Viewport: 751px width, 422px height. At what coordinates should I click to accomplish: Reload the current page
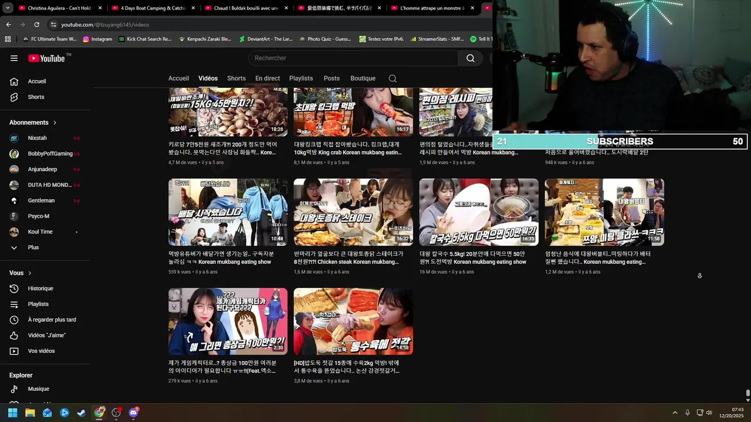36,25
